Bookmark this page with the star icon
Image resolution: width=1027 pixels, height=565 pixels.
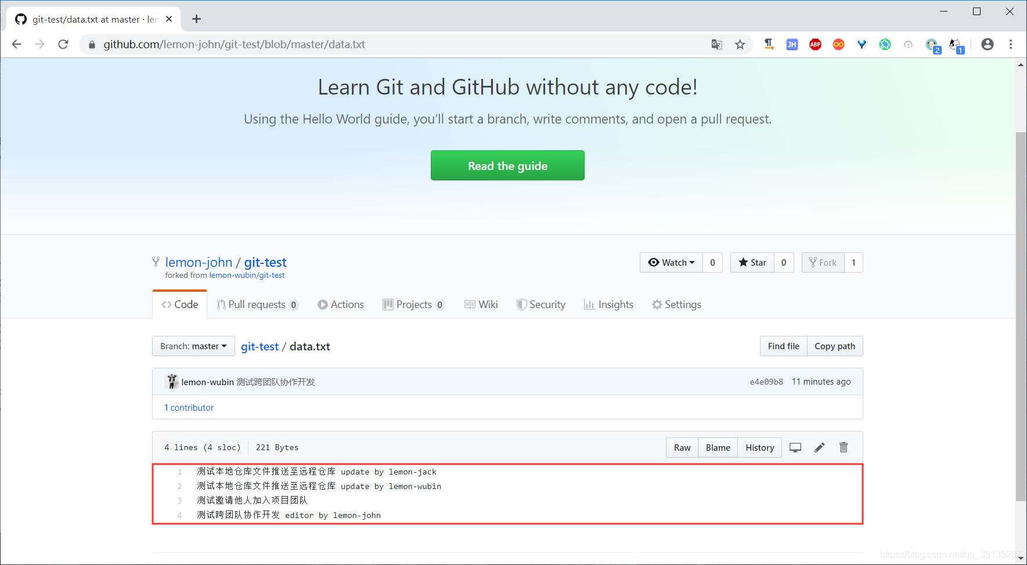pyautogui.click(x=740, y=44)
